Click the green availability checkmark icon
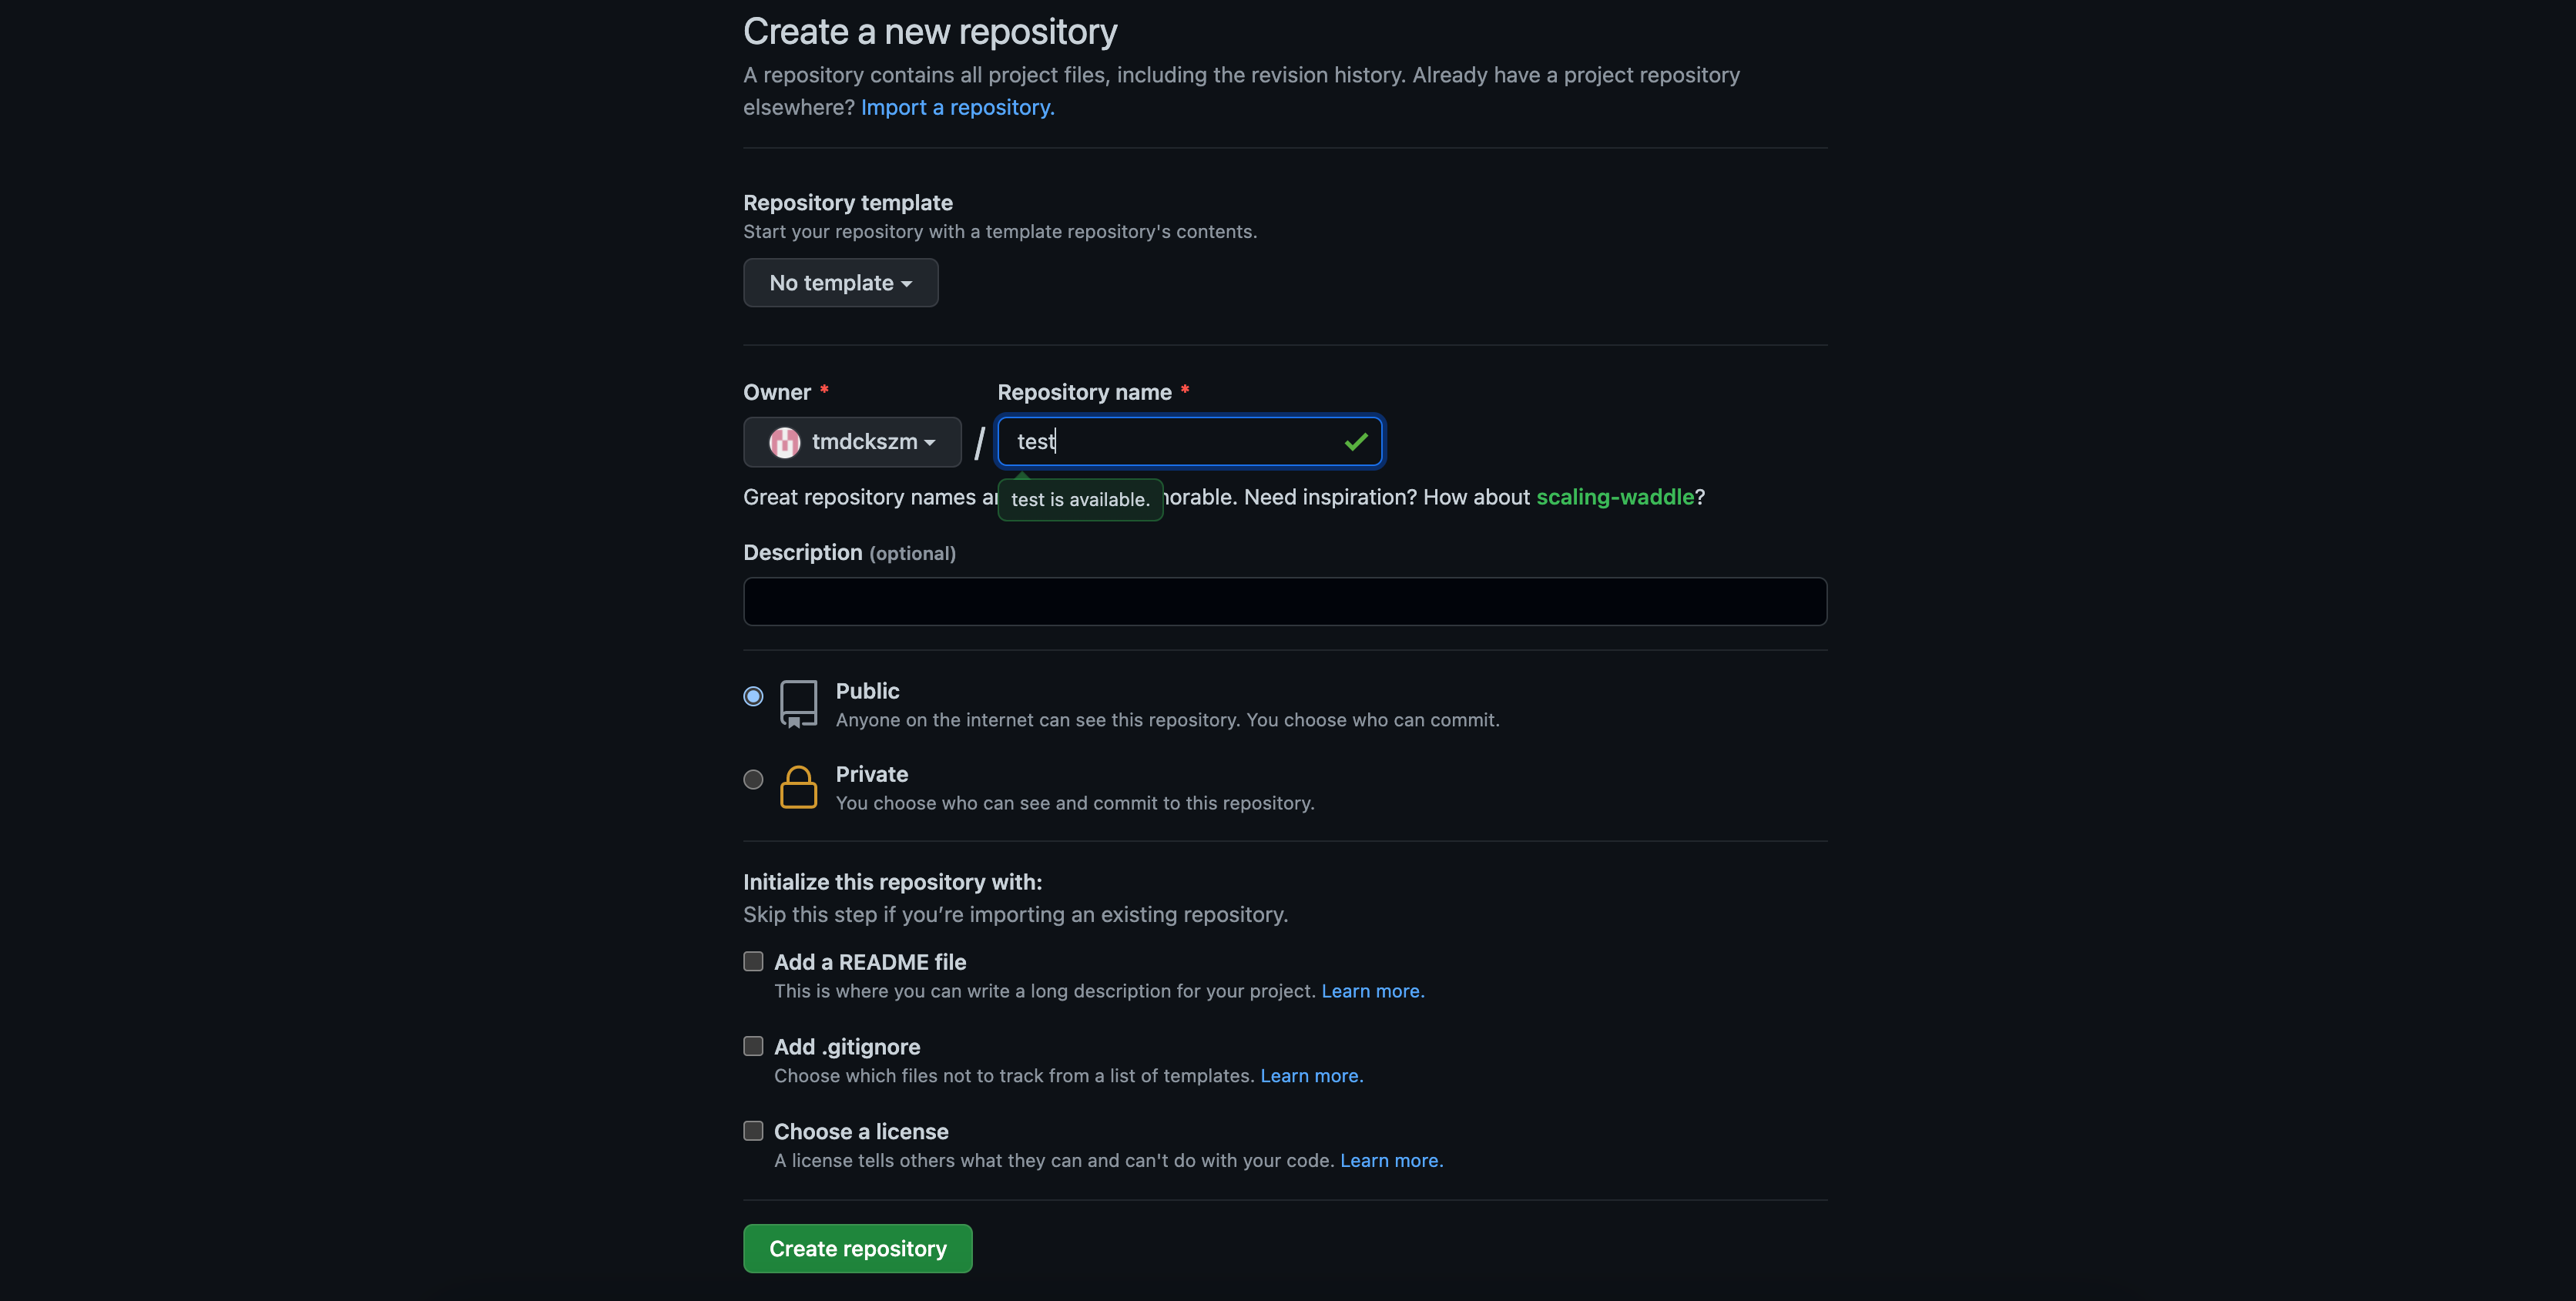2576x1301 pixels. pyautogui.click(x=1356, y=442)
